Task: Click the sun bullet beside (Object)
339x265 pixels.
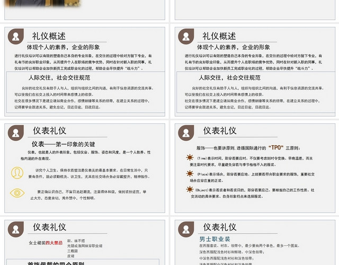Action: pos(190,189)
